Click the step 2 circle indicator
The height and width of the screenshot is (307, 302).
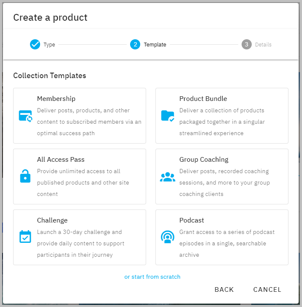click(135, 44)
